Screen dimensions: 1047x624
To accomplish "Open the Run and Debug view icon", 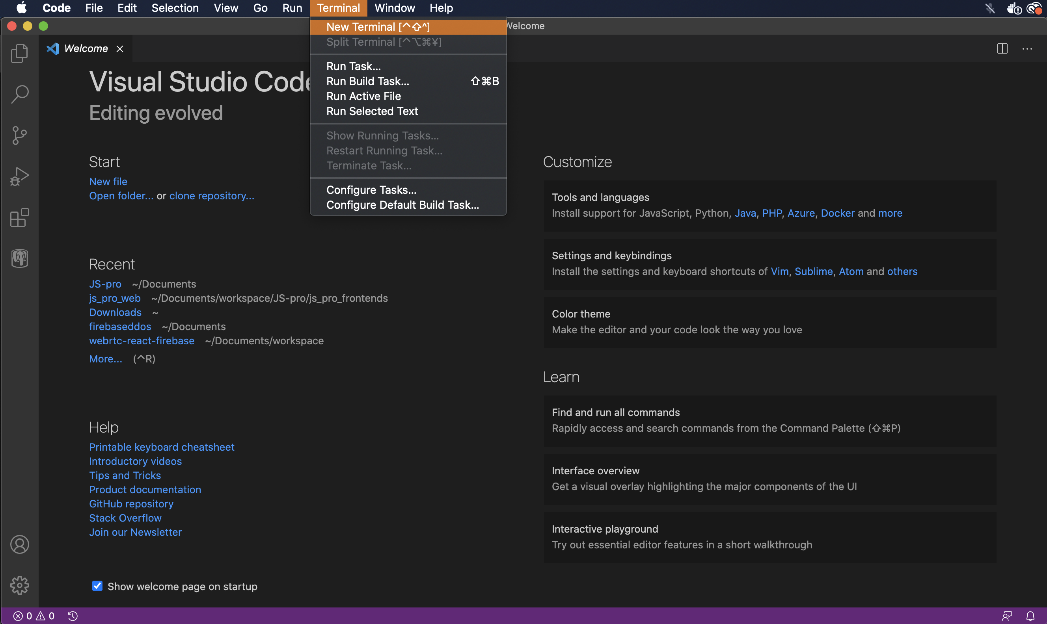I will [x=19, y=176].
